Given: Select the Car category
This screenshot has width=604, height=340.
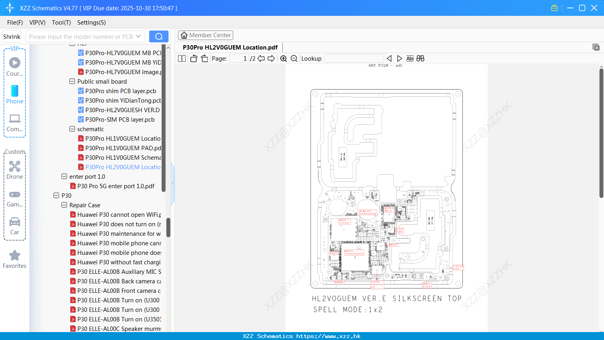Looking at the screenshot, I should pos(15,226).
